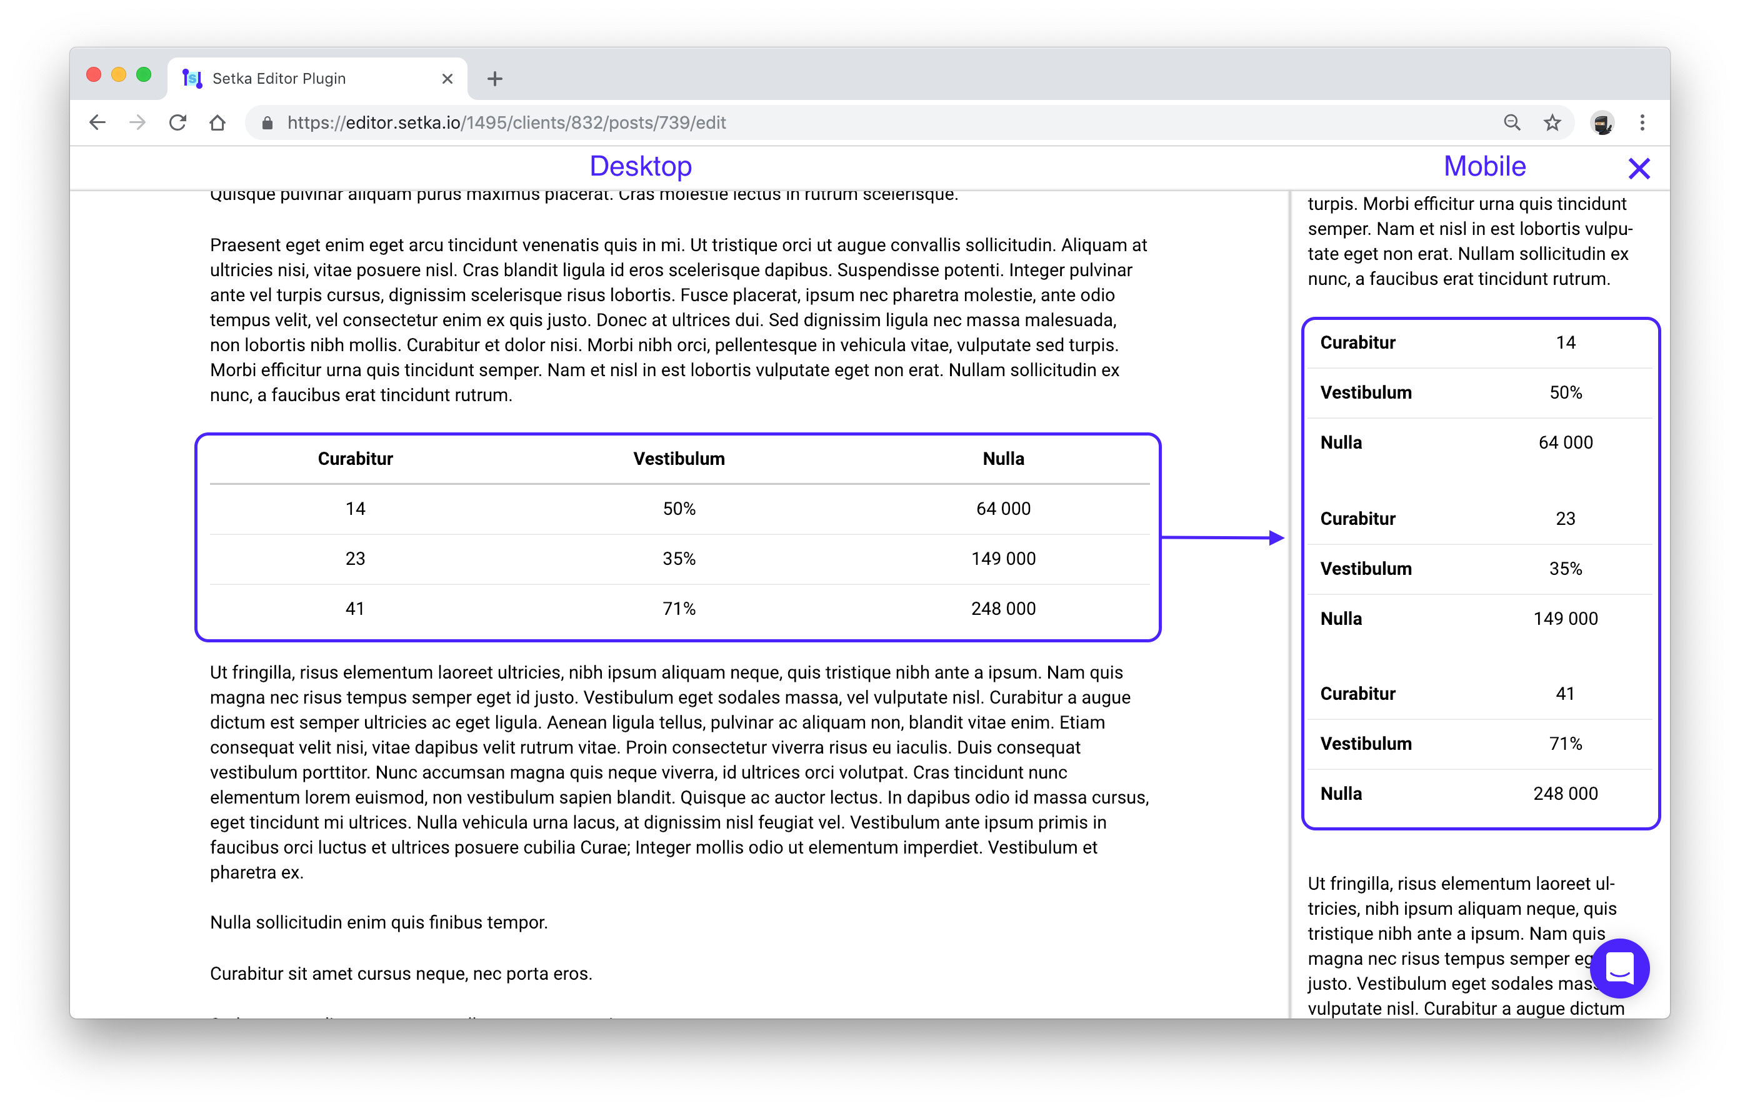Viewport: 1740px width, 1111px height.
Task: Open Chrome three-dot menu
Action: 1642,123
